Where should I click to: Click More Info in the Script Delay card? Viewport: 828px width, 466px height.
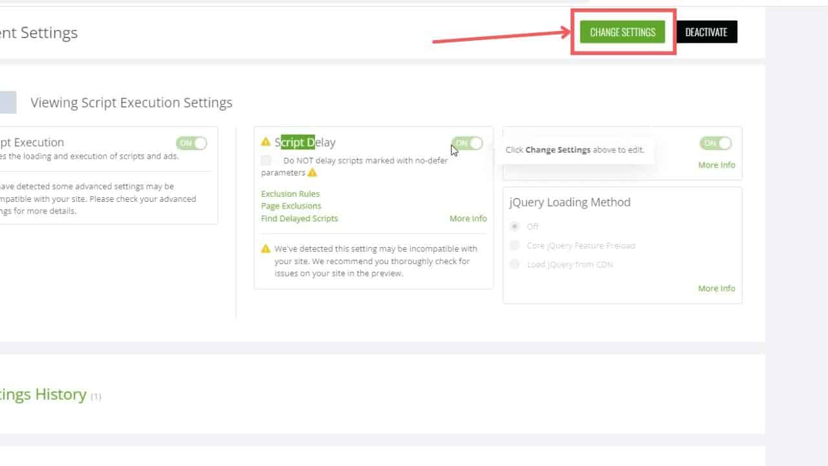[x=468, y=218]
